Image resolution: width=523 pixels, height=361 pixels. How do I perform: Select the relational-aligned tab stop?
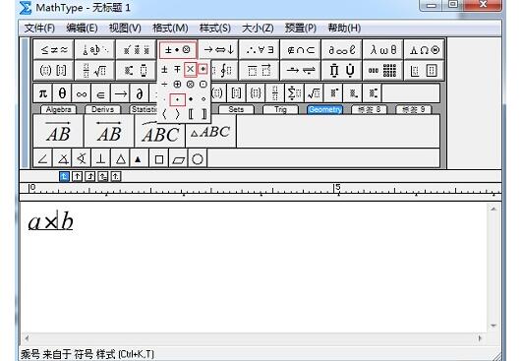(103, 176)
